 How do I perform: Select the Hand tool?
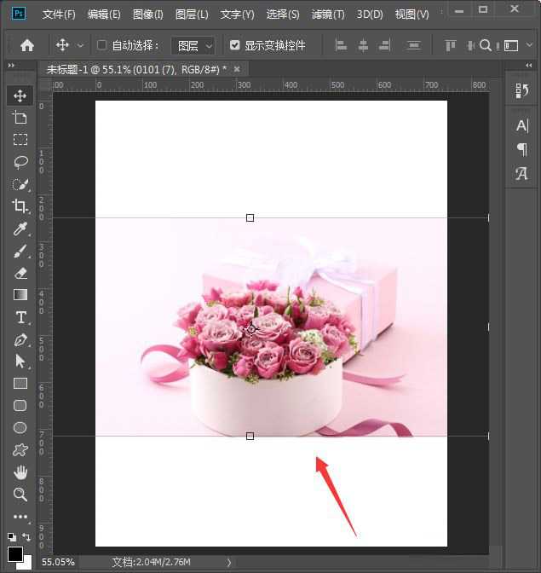point(20,472)
